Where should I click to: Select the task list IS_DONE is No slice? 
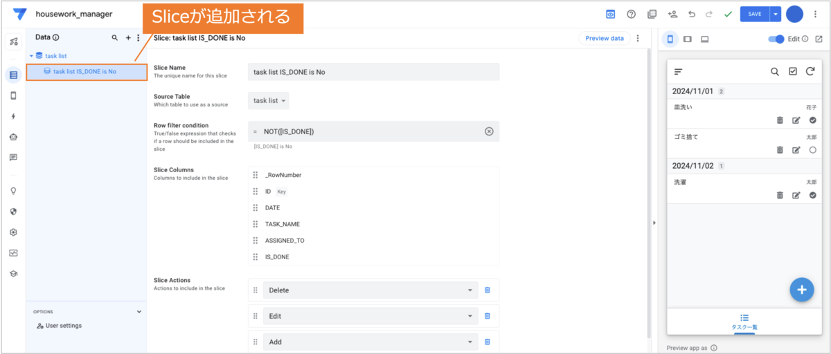(x=87, y=71)
